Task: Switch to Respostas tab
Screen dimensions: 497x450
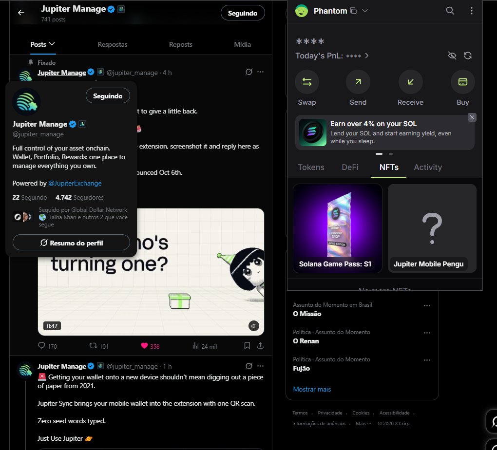Action: click(x=113, y=44)
